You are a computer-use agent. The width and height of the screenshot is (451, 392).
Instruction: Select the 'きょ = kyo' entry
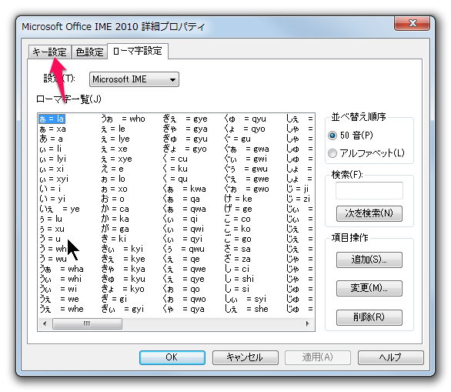coord(122,289)
